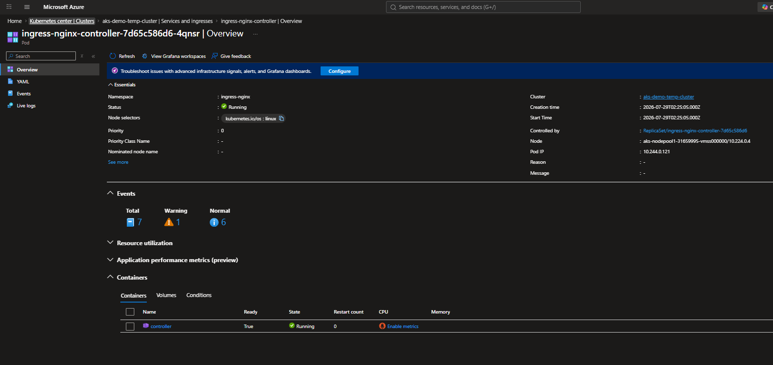Click the Refresh icon in the toolbar

pyautogui.click(x=113, y=56)
